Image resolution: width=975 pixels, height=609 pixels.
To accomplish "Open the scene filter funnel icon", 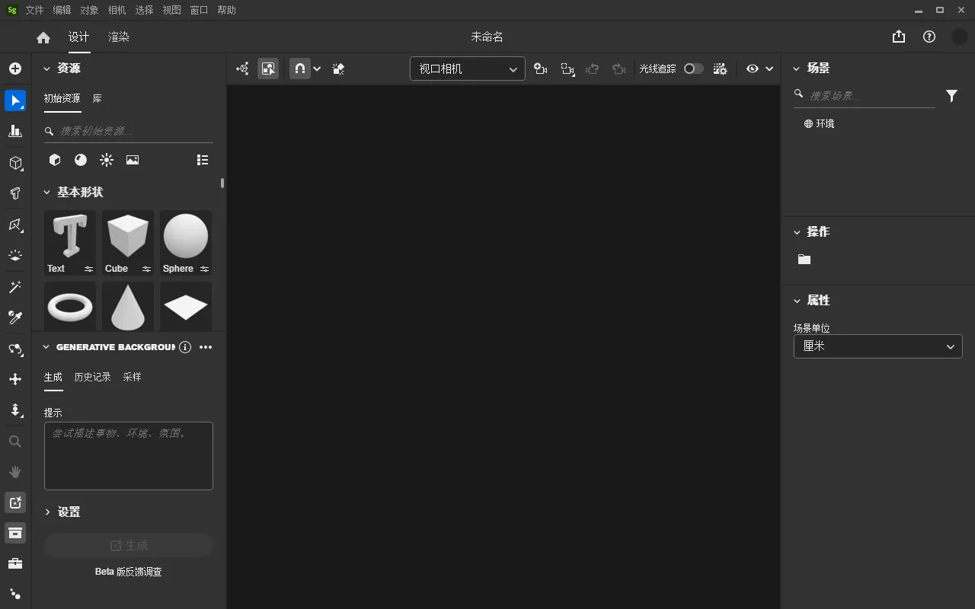I will [951, 95].
